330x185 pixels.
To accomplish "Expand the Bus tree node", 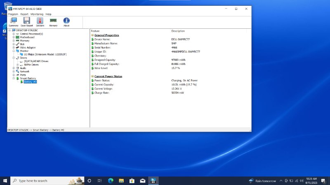I will click(14, 44).
